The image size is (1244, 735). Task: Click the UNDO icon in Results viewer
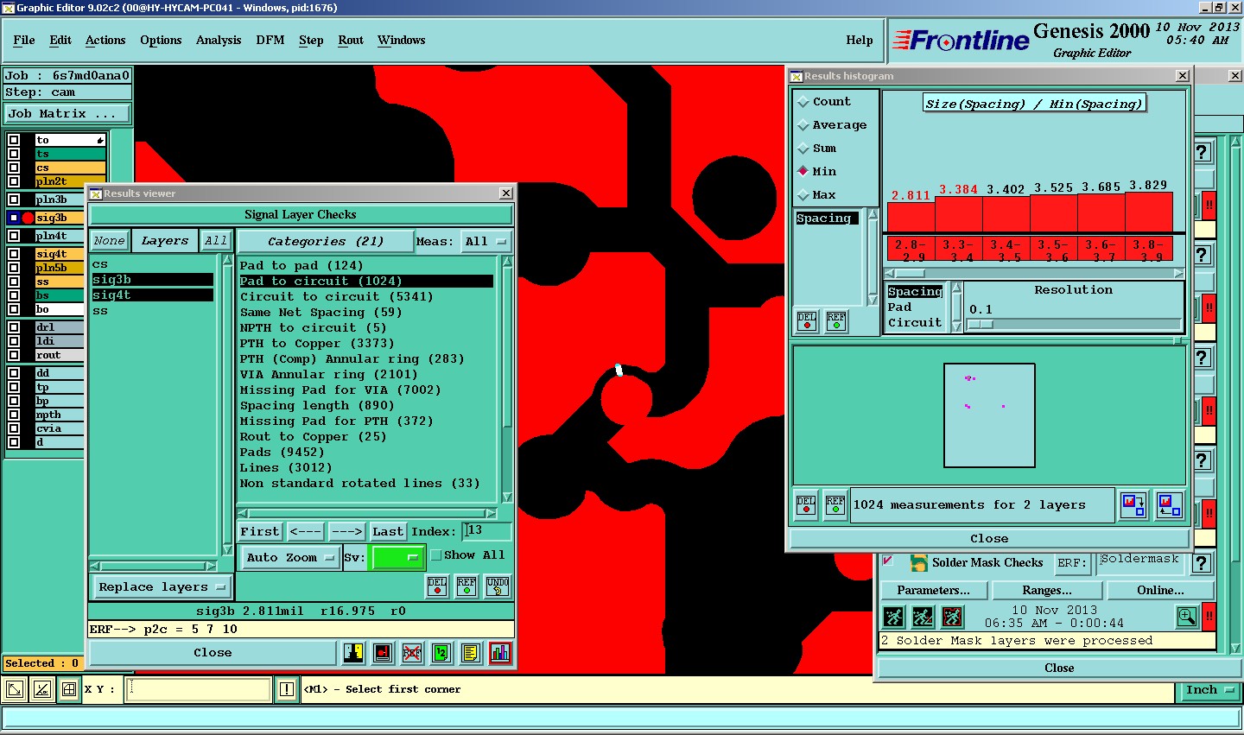point(498,586)
